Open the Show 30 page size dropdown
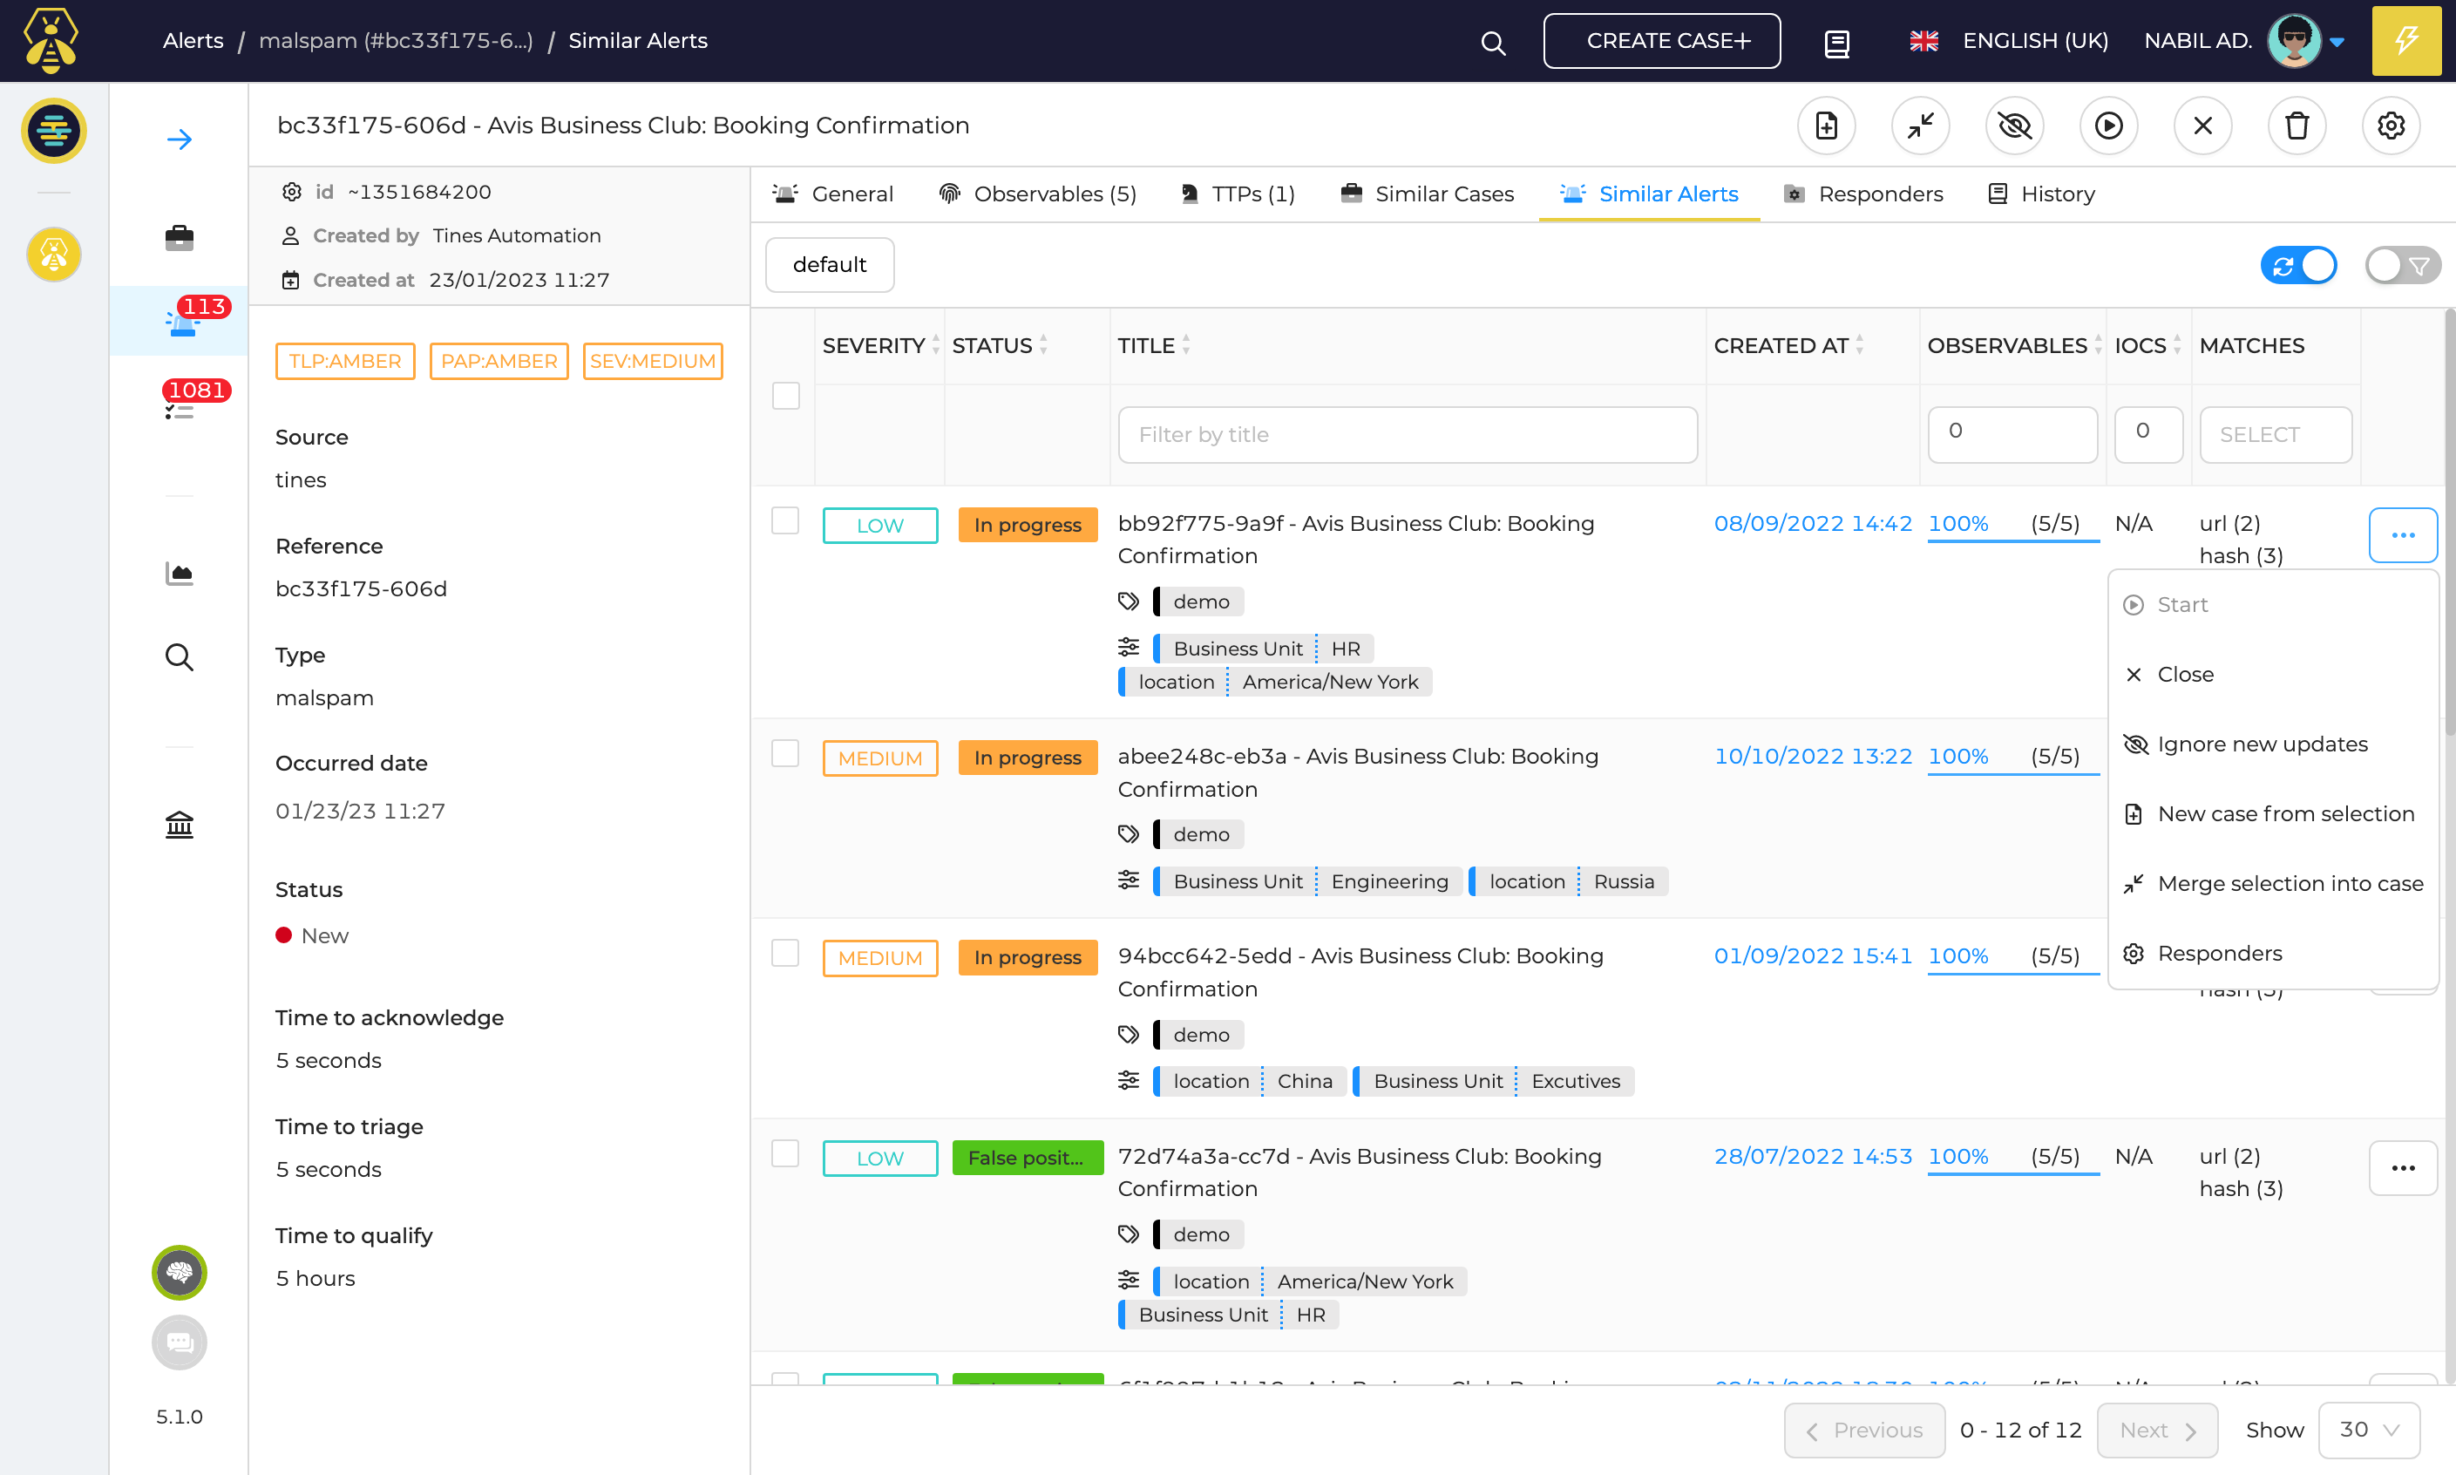This screenshot has height=1475, width=2456. click(x=2369, y=1430)
